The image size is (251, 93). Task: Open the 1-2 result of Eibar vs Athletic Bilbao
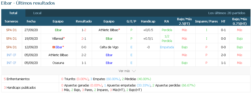[x=84, y=30]
